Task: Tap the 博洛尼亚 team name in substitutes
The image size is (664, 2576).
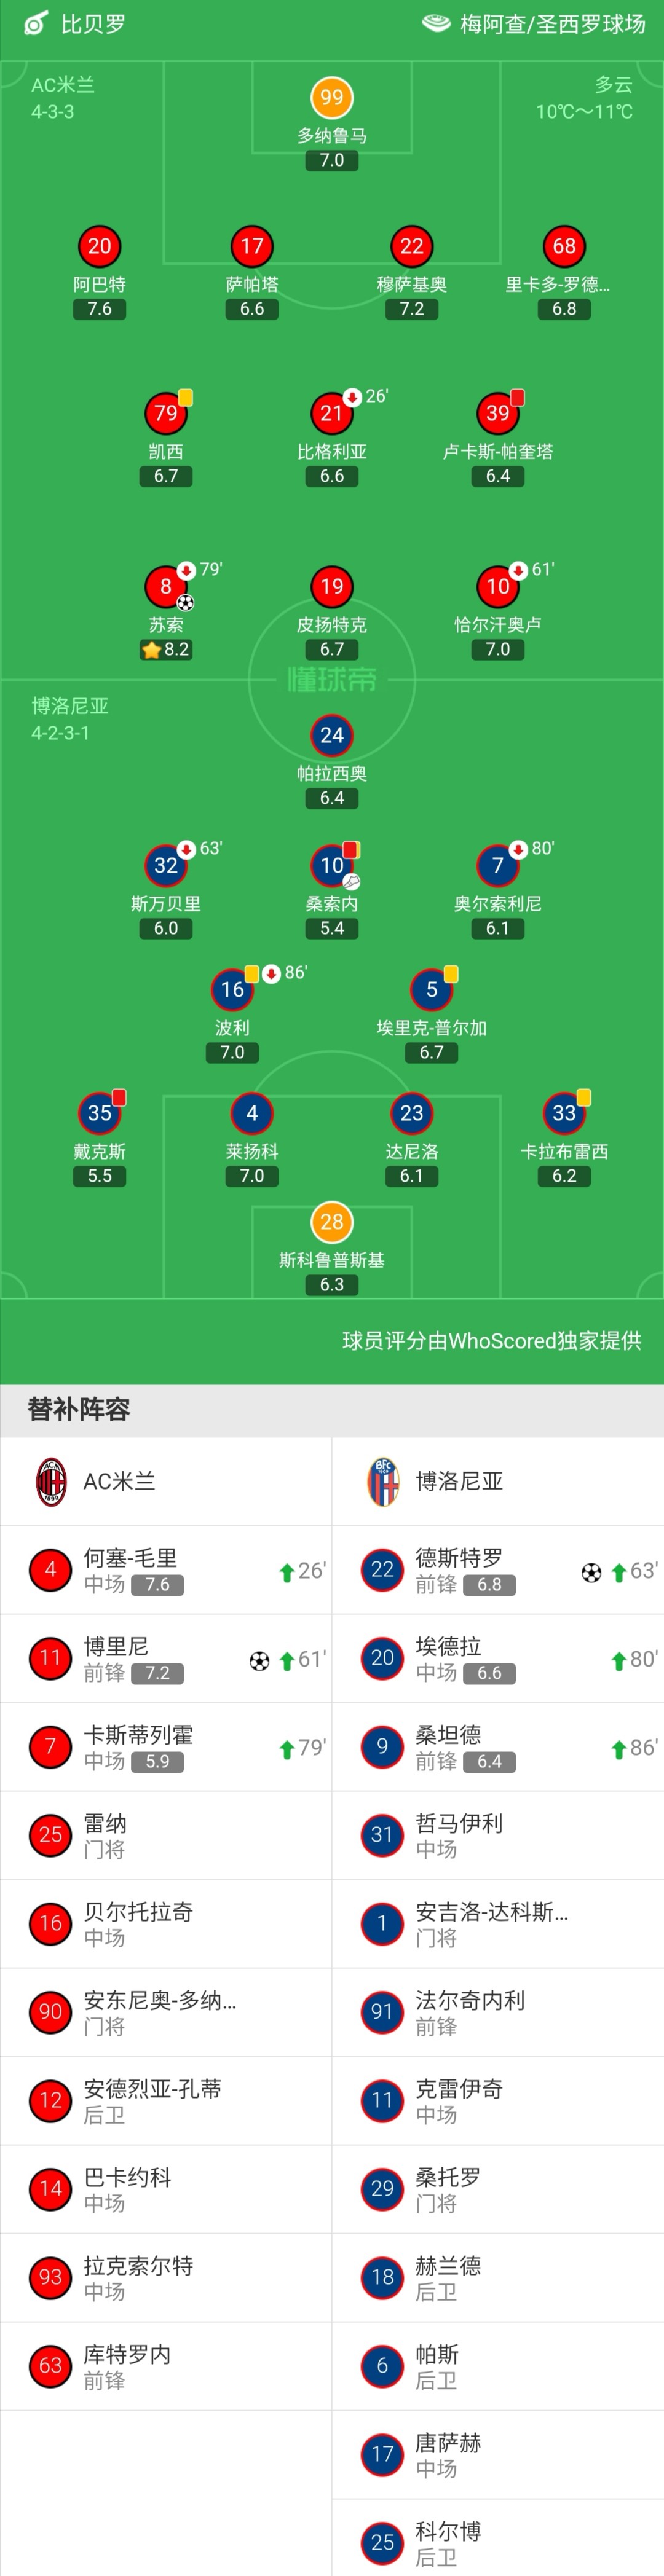Action: 459,1481
